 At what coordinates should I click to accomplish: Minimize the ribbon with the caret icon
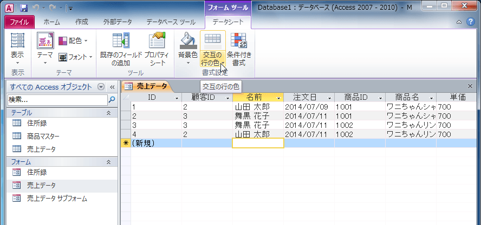tap(459, 22)
